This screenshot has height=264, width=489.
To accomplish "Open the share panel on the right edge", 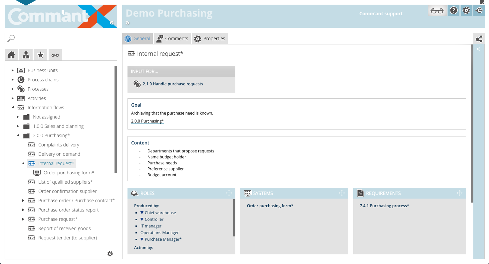I will click(479, 39).
